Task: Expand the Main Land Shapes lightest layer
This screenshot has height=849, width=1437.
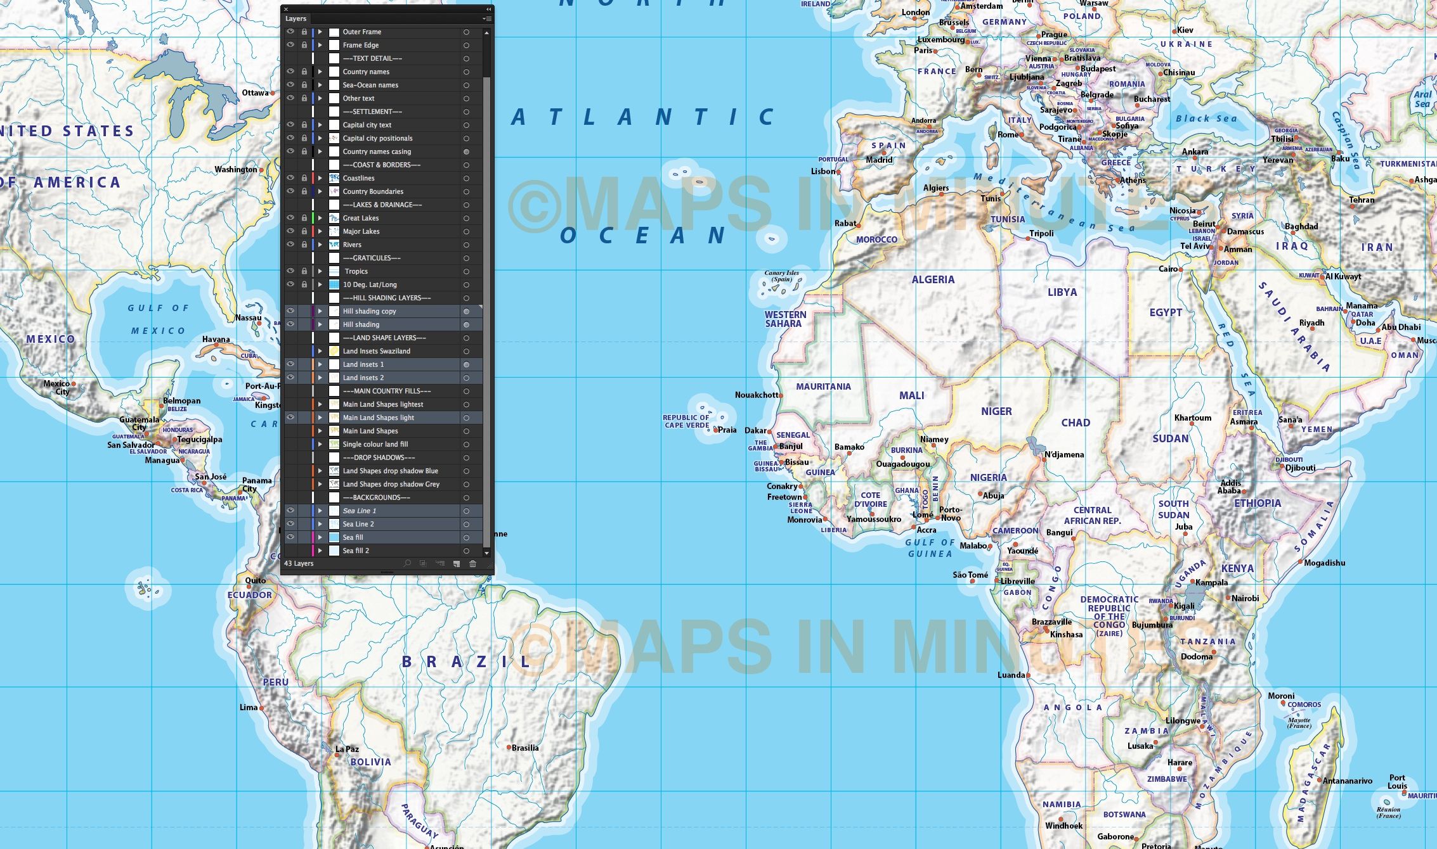Action: pyautogui.click(x=320, y=404)
